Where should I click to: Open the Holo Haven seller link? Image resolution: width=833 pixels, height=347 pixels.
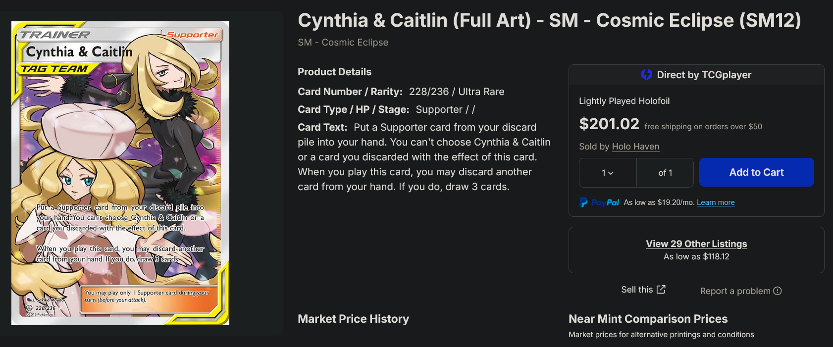tap(635, 147)
